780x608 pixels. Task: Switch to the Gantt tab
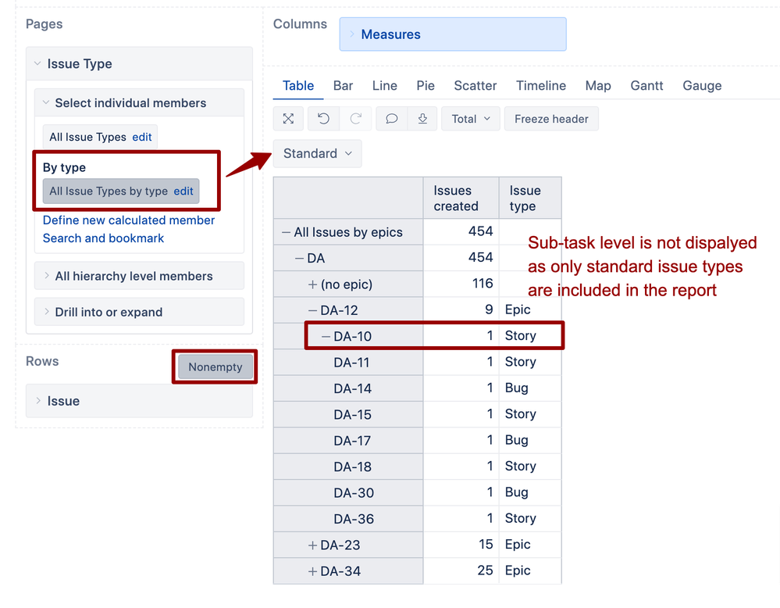pos(646,86)
